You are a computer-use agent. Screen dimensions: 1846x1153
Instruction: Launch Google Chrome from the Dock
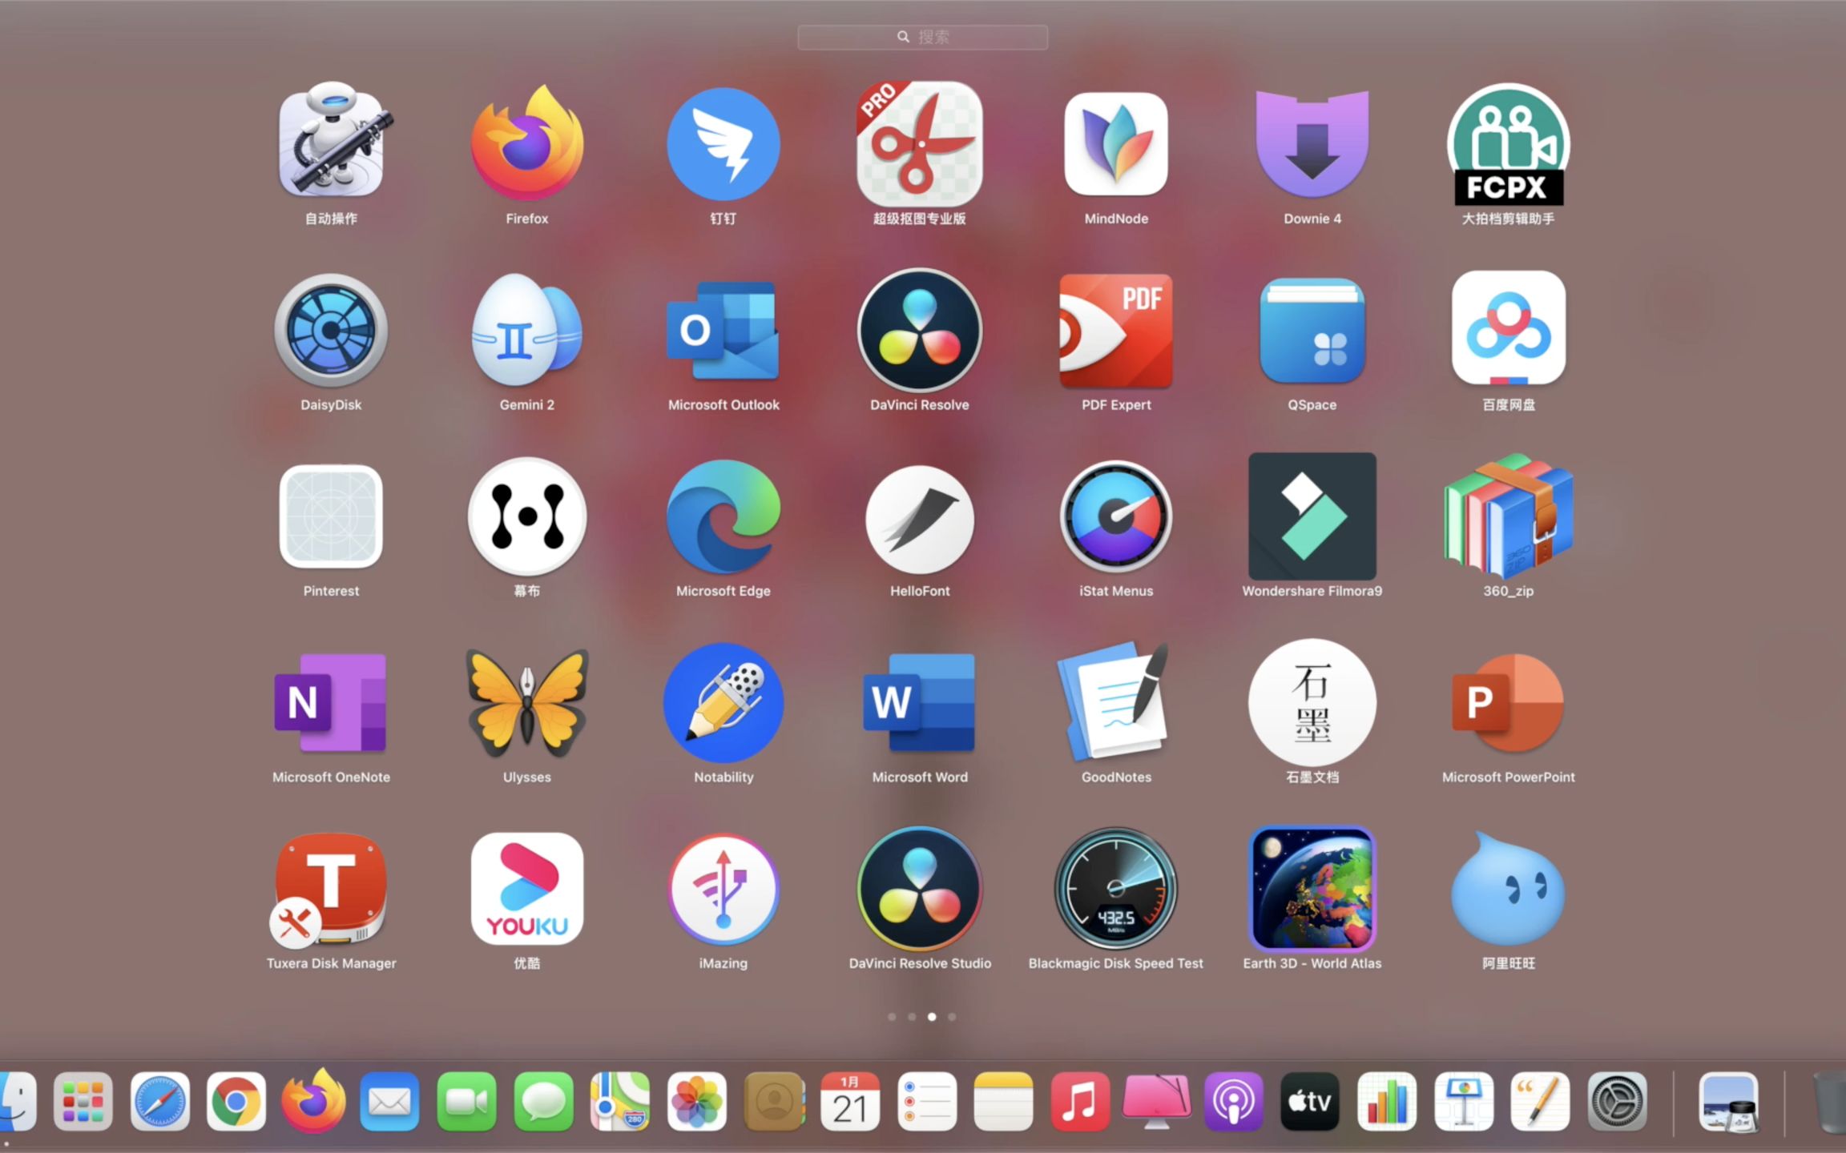click(236, 1102)
